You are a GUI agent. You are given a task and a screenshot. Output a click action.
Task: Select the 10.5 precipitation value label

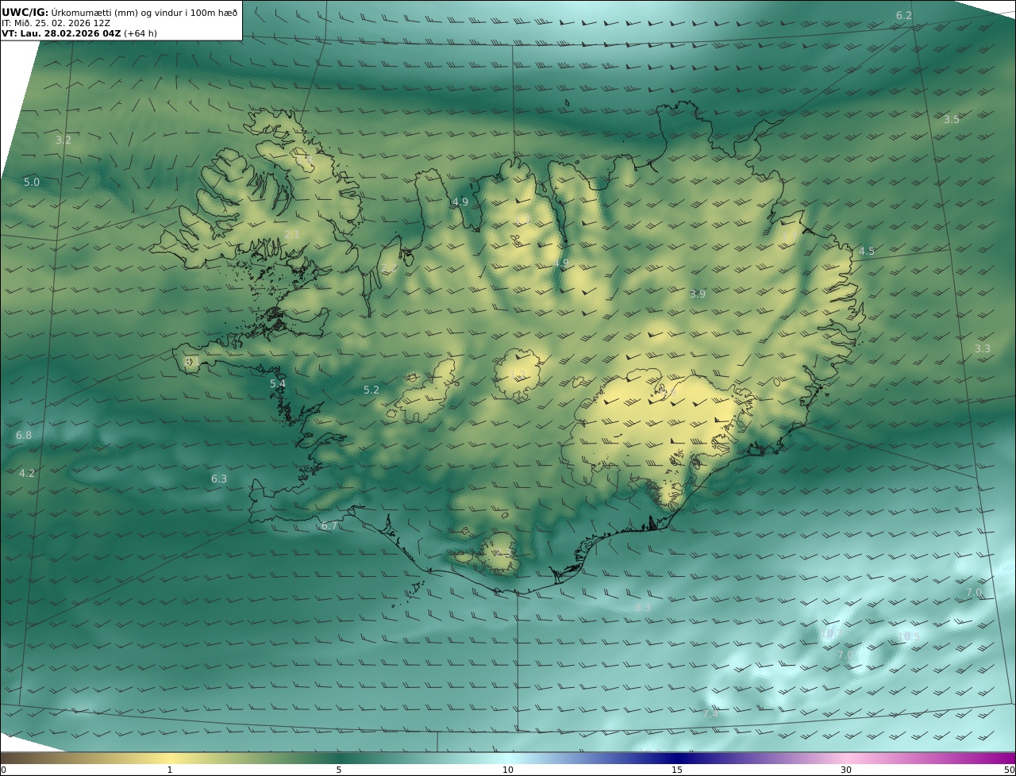click(907, 636)
